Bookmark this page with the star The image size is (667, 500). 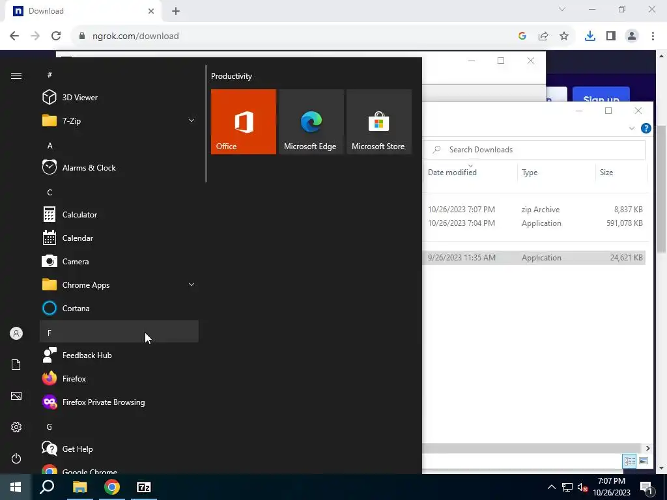coord(563,36)
